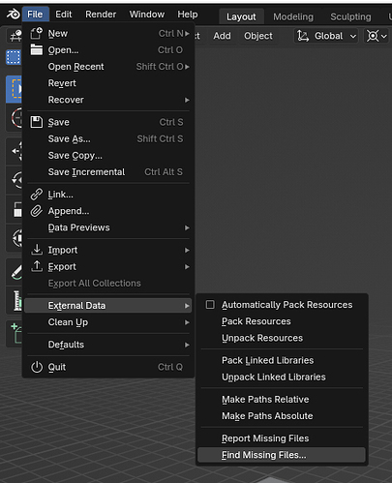Expand the Recover submenu
Screen dimensions: 392x483
click(x=108, y=100)
